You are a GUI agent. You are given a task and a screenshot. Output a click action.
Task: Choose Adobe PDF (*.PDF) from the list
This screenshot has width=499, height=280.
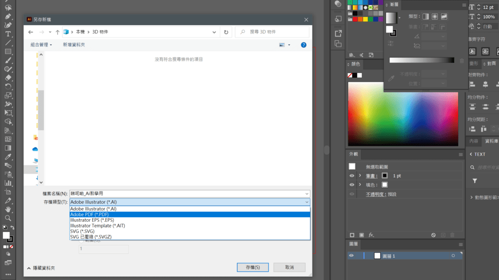pos(190,214)
